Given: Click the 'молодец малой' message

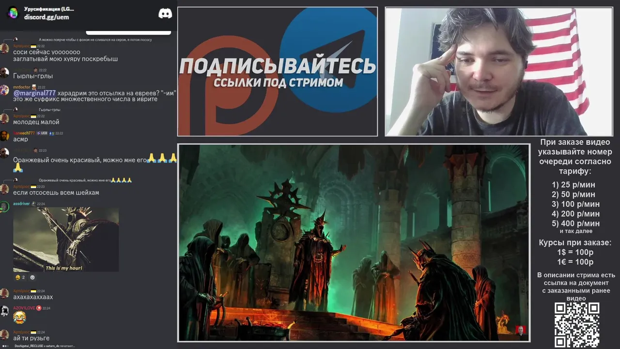Looking at the screenshot, I should point(36,122).
